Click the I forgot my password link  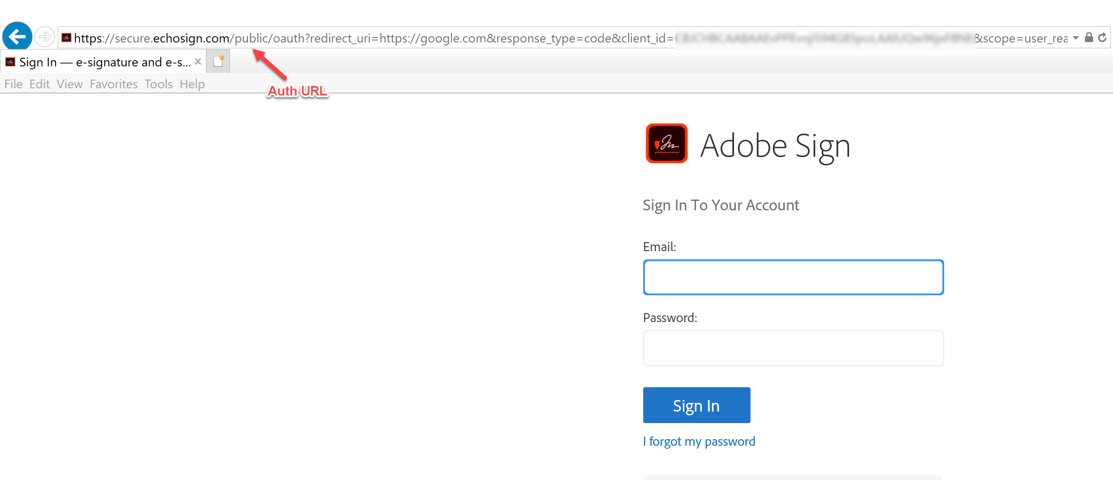pyautogui.click(x=699, y=441)
